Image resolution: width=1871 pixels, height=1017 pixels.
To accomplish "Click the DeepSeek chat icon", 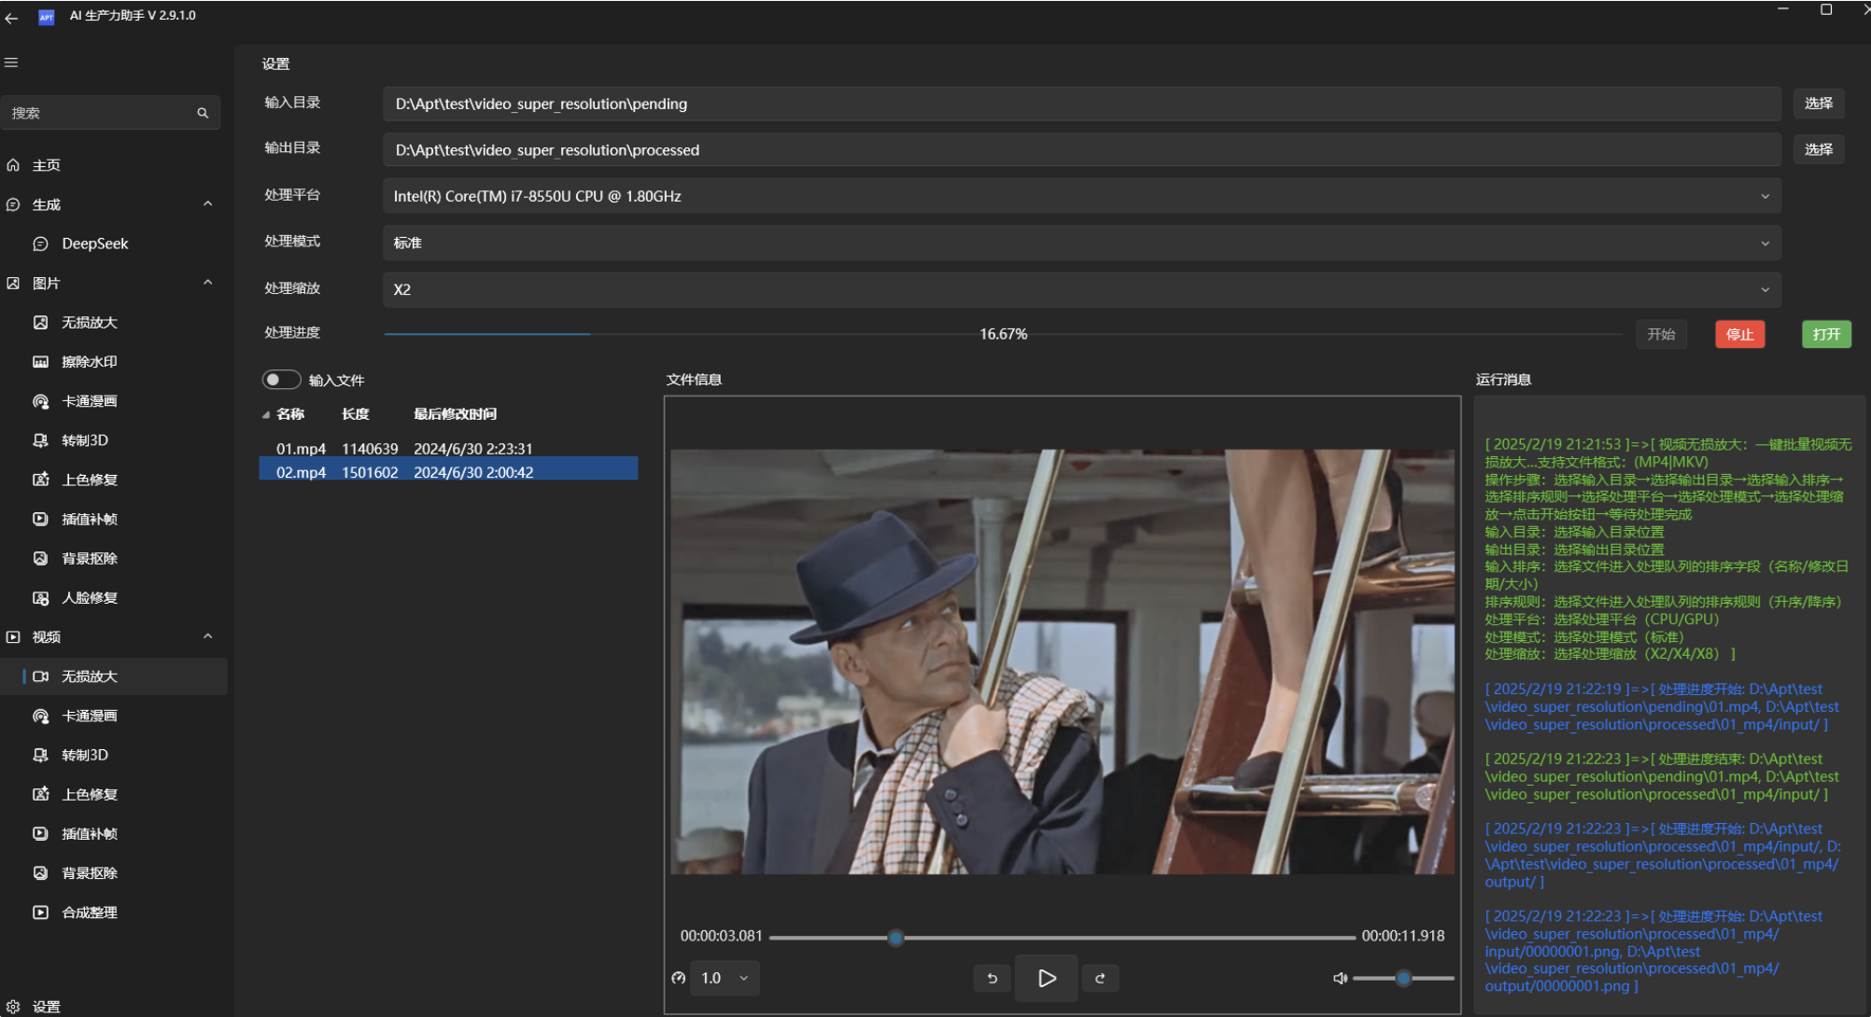I will [40, 244].
